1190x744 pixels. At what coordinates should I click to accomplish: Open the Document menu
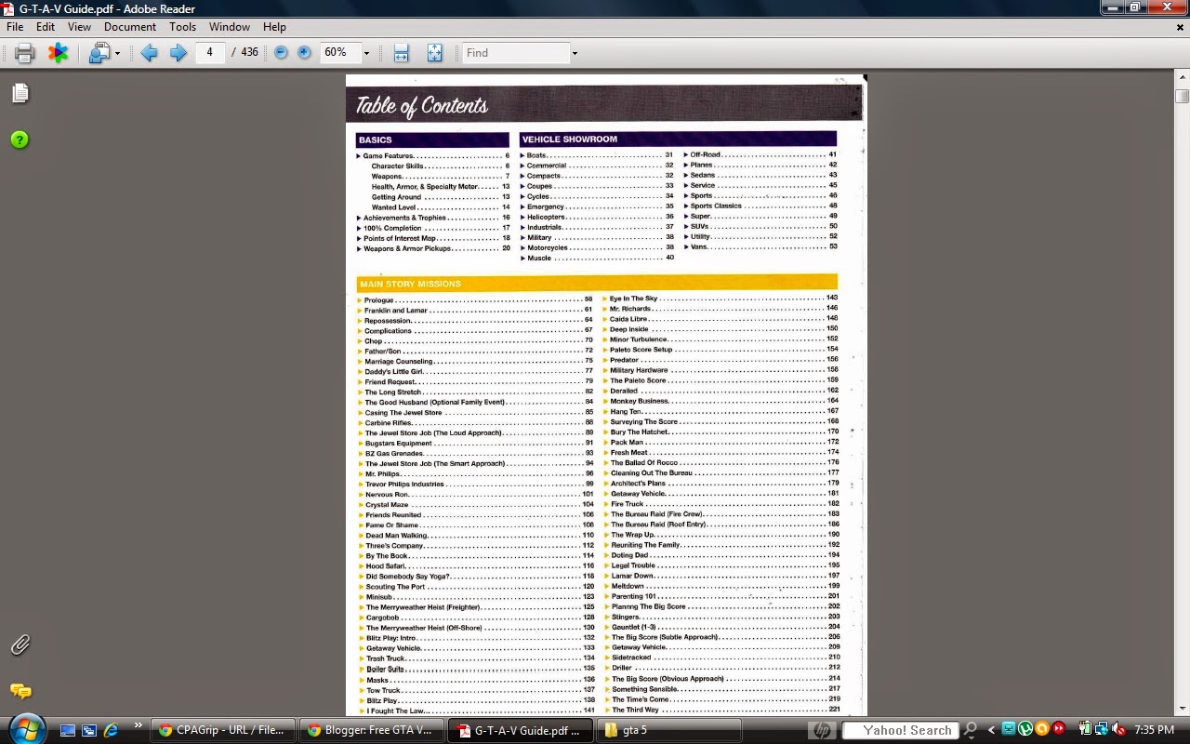[130, 27]
